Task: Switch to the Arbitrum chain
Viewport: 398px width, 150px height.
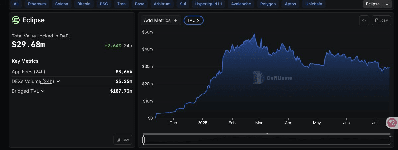Action: (x=162, y=4)
